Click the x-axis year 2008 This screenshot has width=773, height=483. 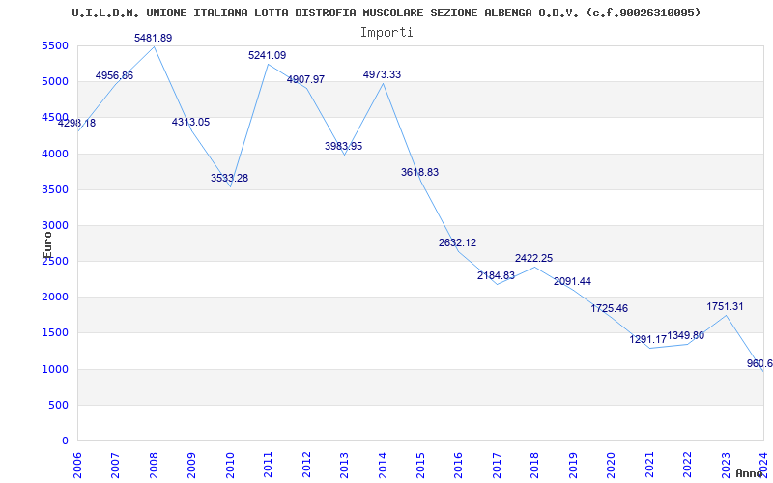(154, 465)
